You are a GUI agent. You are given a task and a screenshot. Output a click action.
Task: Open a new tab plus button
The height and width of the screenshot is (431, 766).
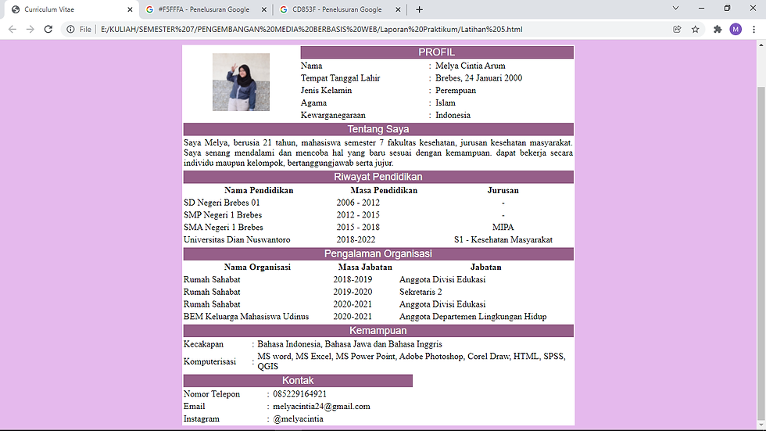point(419,9)
